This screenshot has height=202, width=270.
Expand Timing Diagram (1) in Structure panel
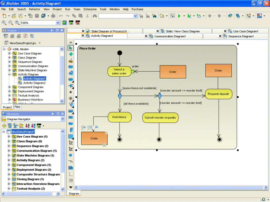coord(9,179)
